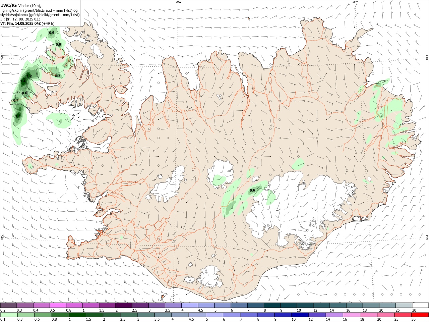Click the snow legend swatch between 14 and 16

(338, 306)
